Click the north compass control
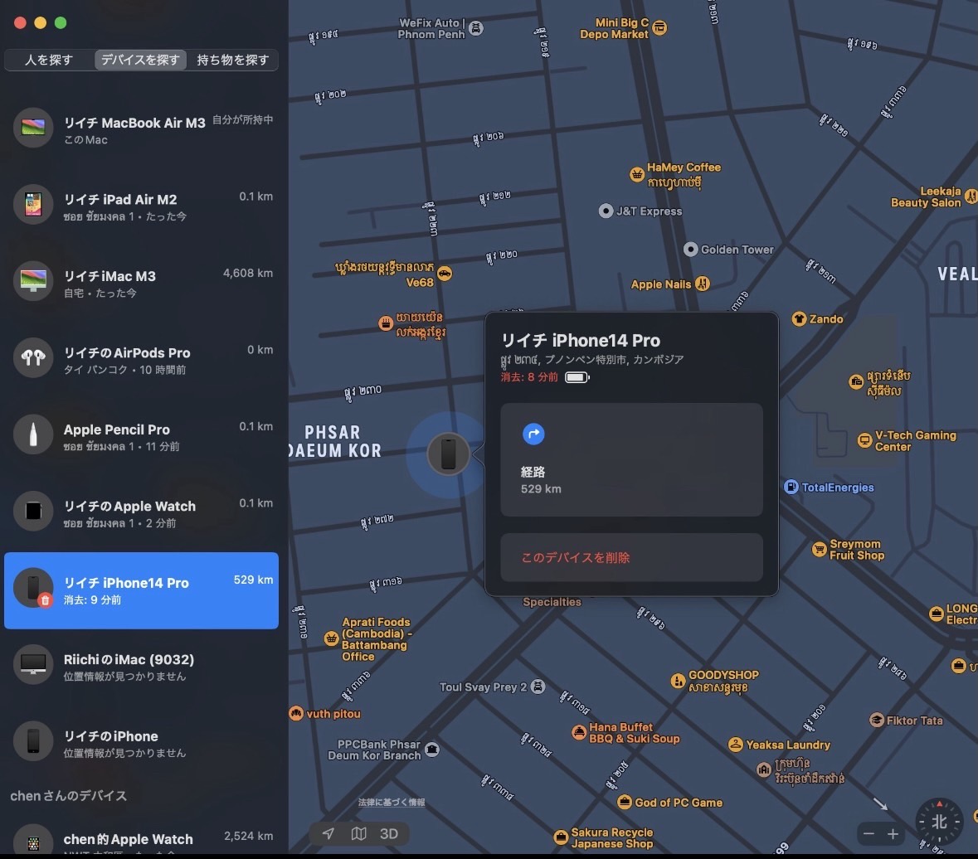 coord(938,822)
